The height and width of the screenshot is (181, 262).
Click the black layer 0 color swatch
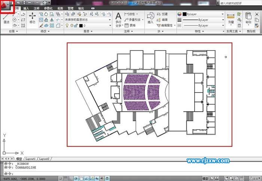click(x=81, y=25)
